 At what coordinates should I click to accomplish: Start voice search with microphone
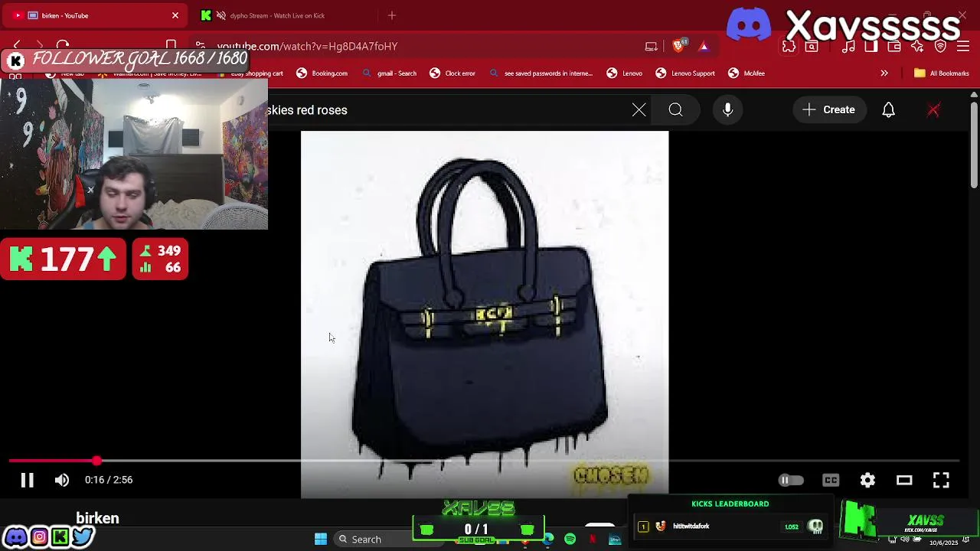pos(728,110)
